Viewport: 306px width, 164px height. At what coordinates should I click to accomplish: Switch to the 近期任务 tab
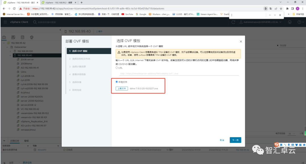click(15, 141)
